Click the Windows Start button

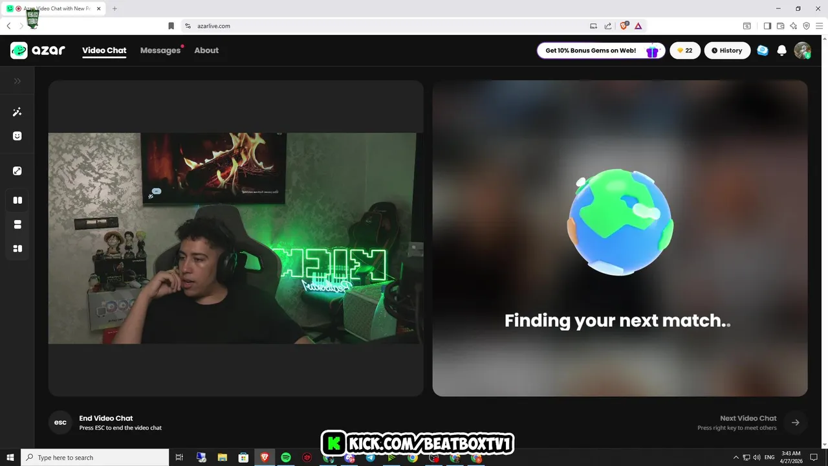coord(10,458)
